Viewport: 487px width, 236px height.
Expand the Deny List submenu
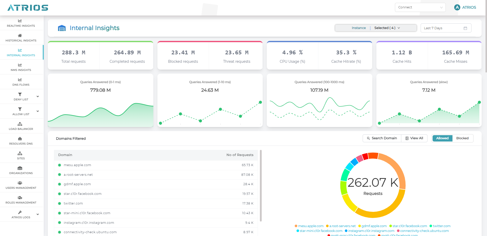point(38,97)
